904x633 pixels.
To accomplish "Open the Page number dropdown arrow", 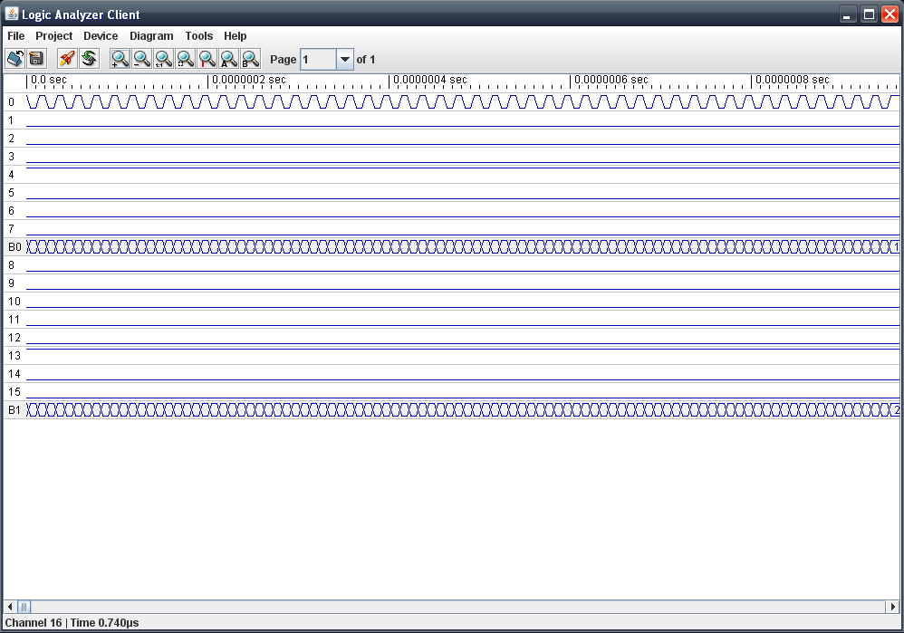I will click(x=345, y=60).
